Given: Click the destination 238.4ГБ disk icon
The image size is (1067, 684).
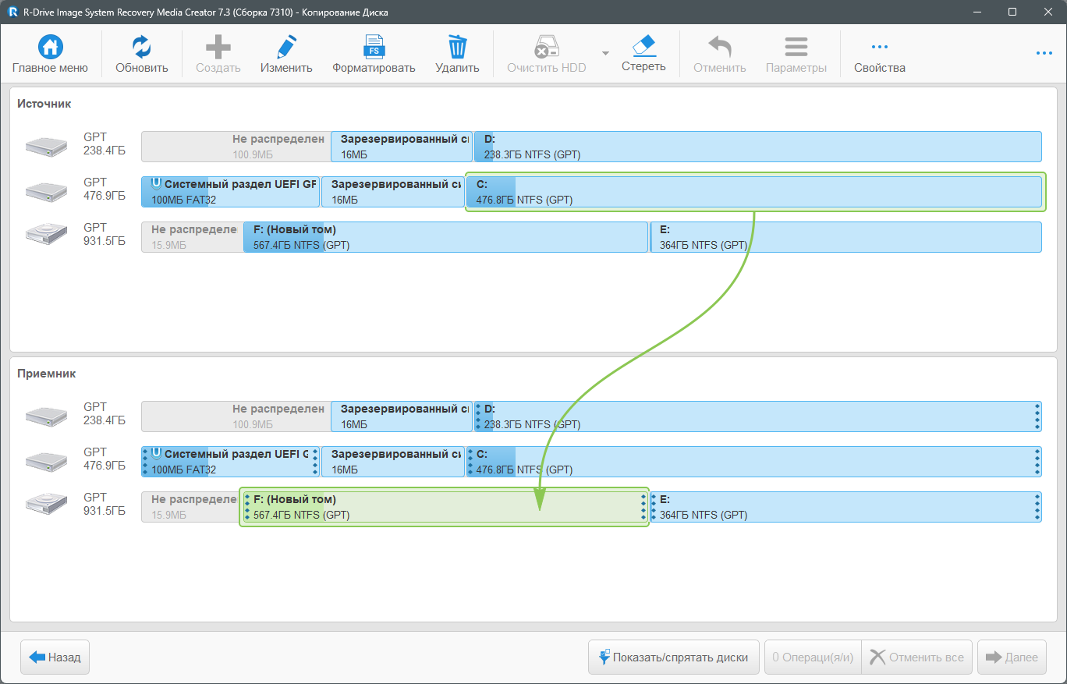Looking at the screenshot, I should (47, 416).
